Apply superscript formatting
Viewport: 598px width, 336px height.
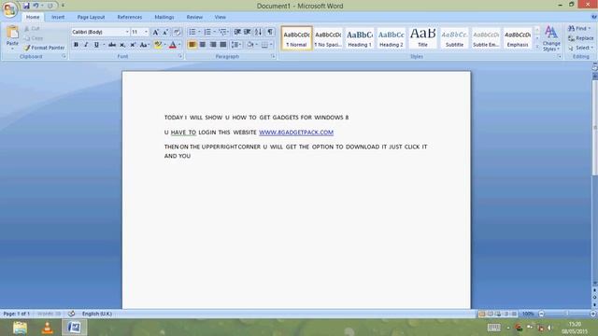[x=133, y=45]
